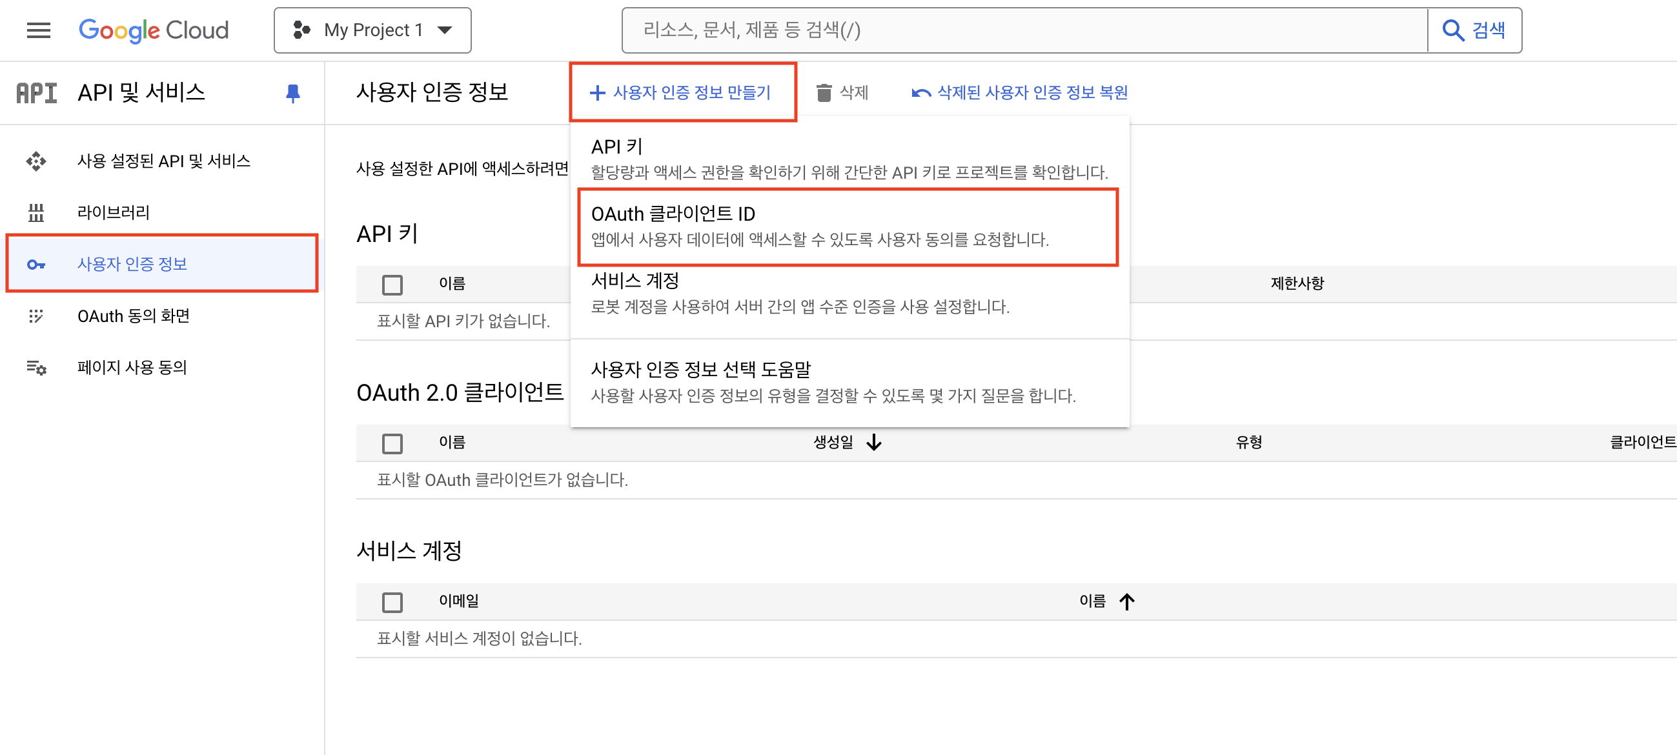Viewport: 1677px width, 755px height.
Task: Expand the 사용자 인증 정보 만들기 dropdown
Action: 682,92
